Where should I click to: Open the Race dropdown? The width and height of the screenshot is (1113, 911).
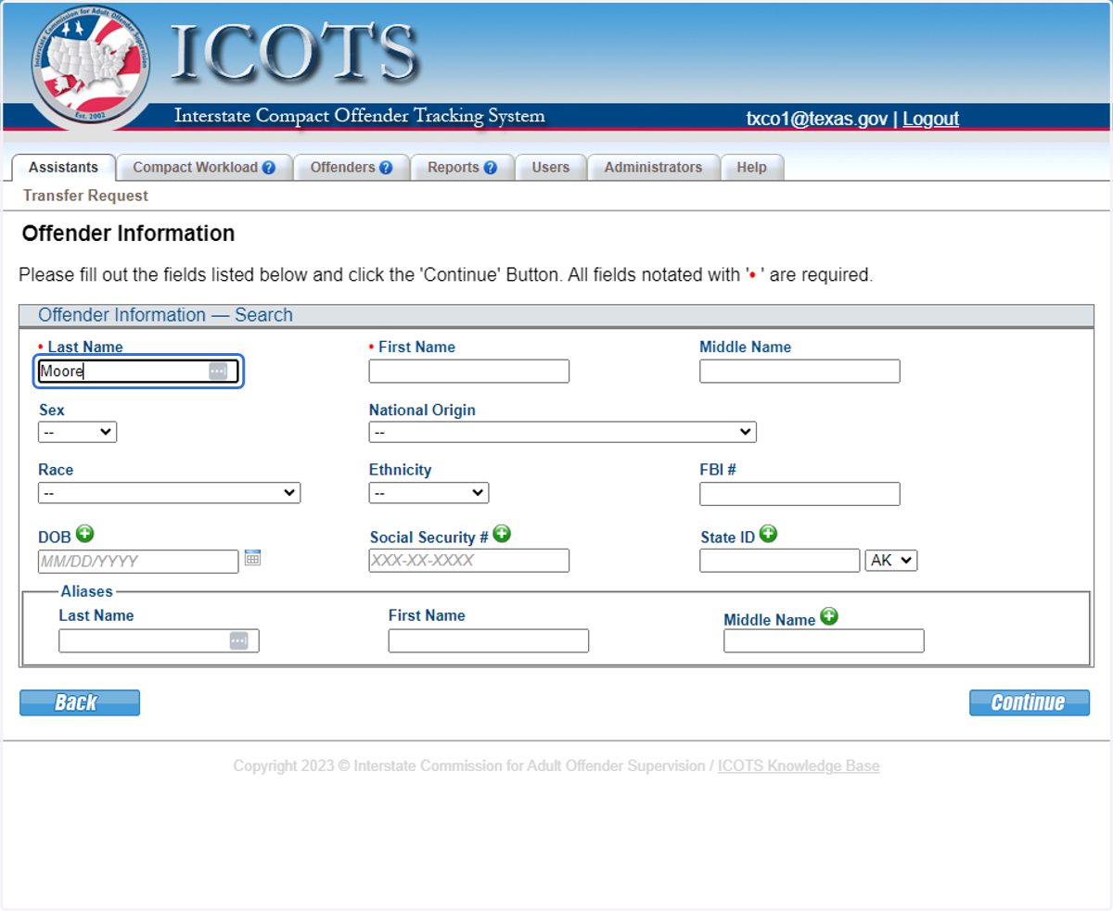[169, 493]
